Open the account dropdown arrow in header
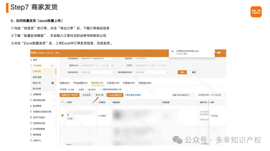This screenshot has height=151, width=270. click(x=224, y=53)
